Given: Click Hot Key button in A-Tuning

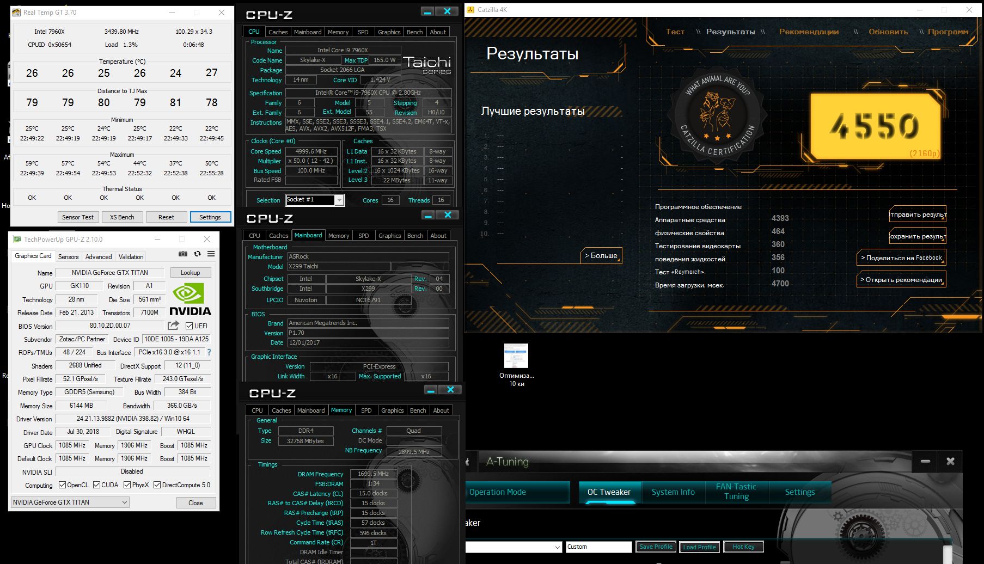Looking at the screenshot, I should pos(743,547).
